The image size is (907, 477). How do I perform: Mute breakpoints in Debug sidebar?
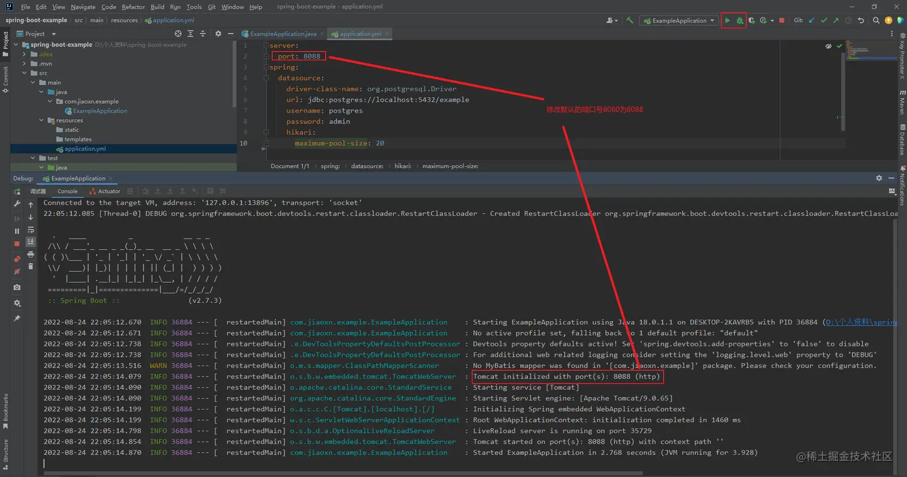click(17, 271)
